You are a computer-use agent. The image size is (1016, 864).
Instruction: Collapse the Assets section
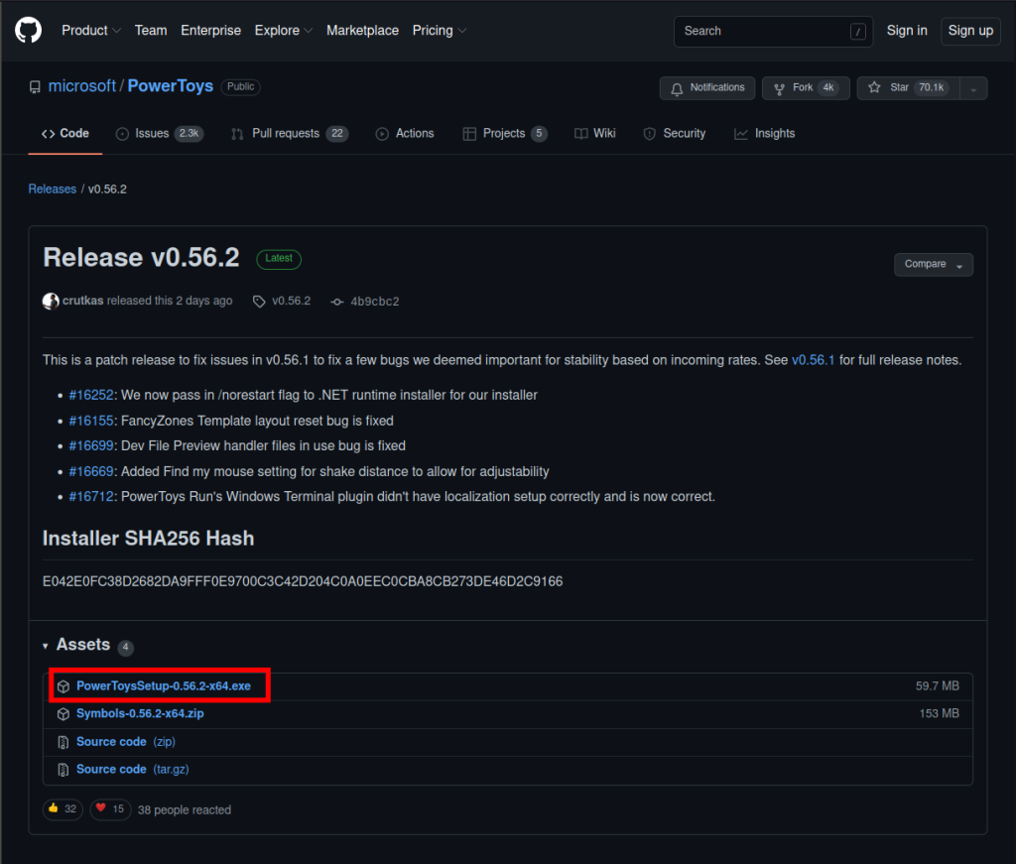point(46,646)
